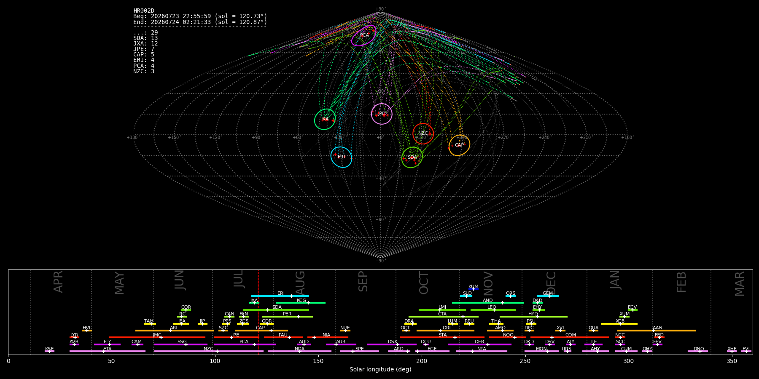Select the GEM shower bar
Viewport: 759px width, 379px height.
pos(548,296)
